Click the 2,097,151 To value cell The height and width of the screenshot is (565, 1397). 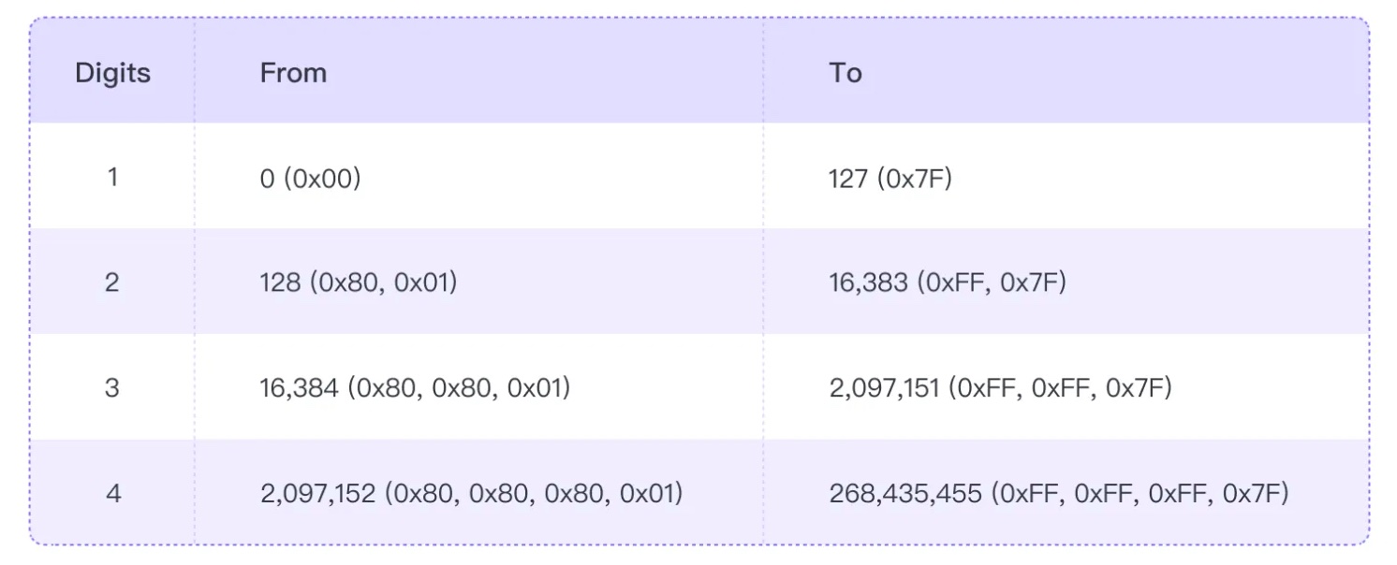point(1000,387)
